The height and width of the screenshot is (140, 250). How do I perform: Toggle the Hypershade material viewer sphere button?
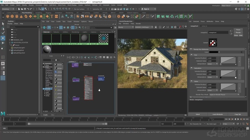coord(44,28)
